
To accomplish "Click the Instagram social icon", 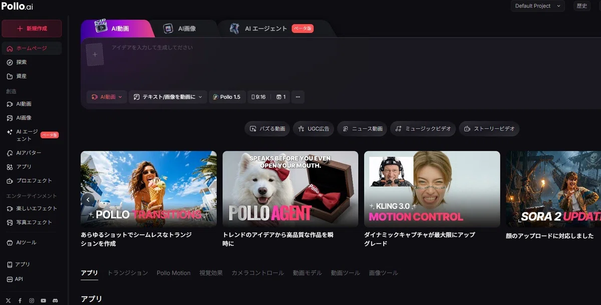I will (32, 300).
